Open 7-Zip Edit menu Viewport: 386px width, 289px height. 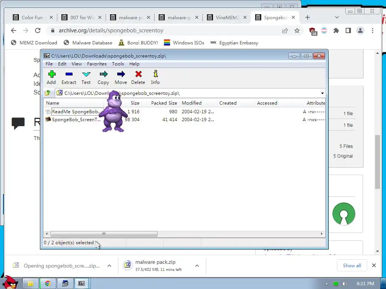[62, 64]
